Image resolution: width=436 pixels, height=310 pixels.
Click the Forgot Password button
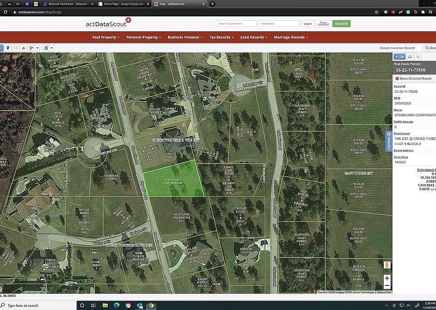(323, 24)
